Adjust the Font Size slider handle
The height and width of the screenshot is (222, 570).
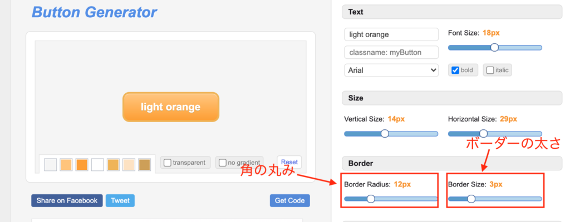494,48
